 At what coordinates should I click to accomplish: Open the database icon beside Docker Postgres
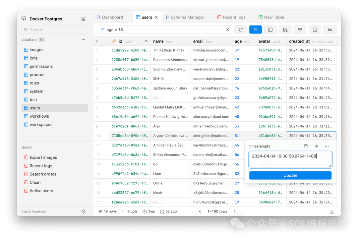pos(83,19)
